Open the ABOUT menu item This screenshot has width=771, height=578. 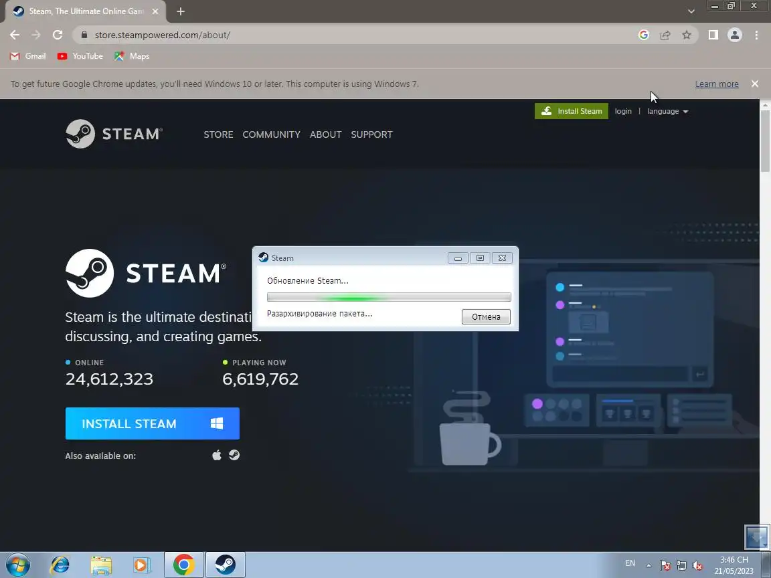point(325,134)
